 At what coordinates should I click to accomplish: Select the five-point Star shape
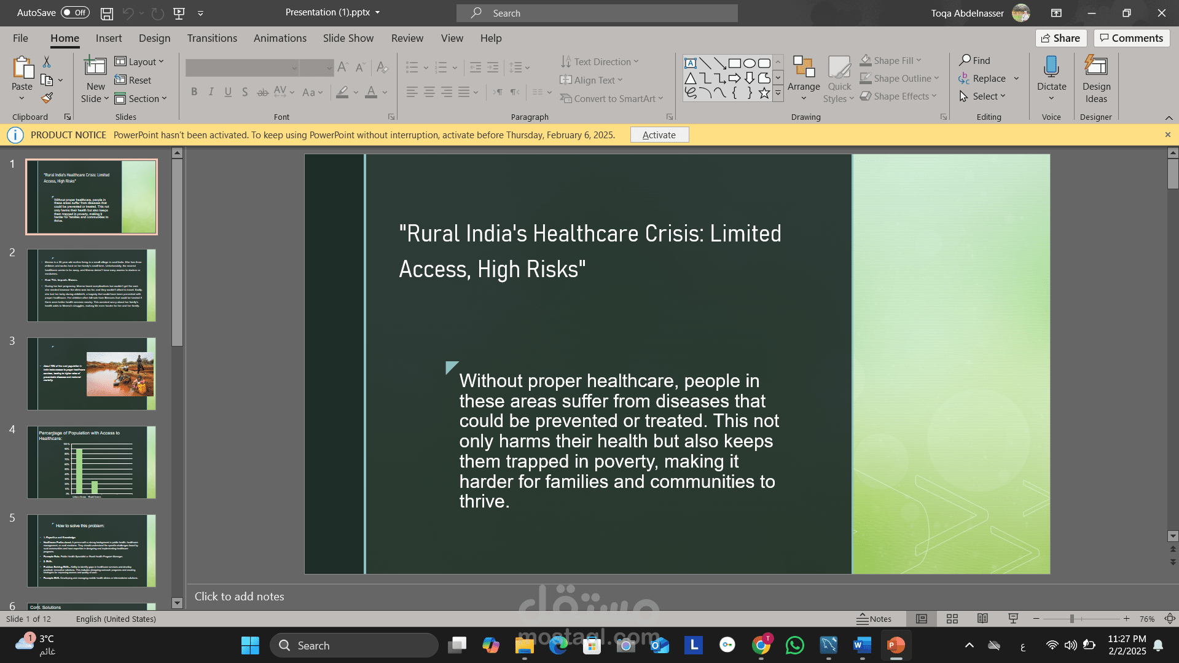point(764,93)
